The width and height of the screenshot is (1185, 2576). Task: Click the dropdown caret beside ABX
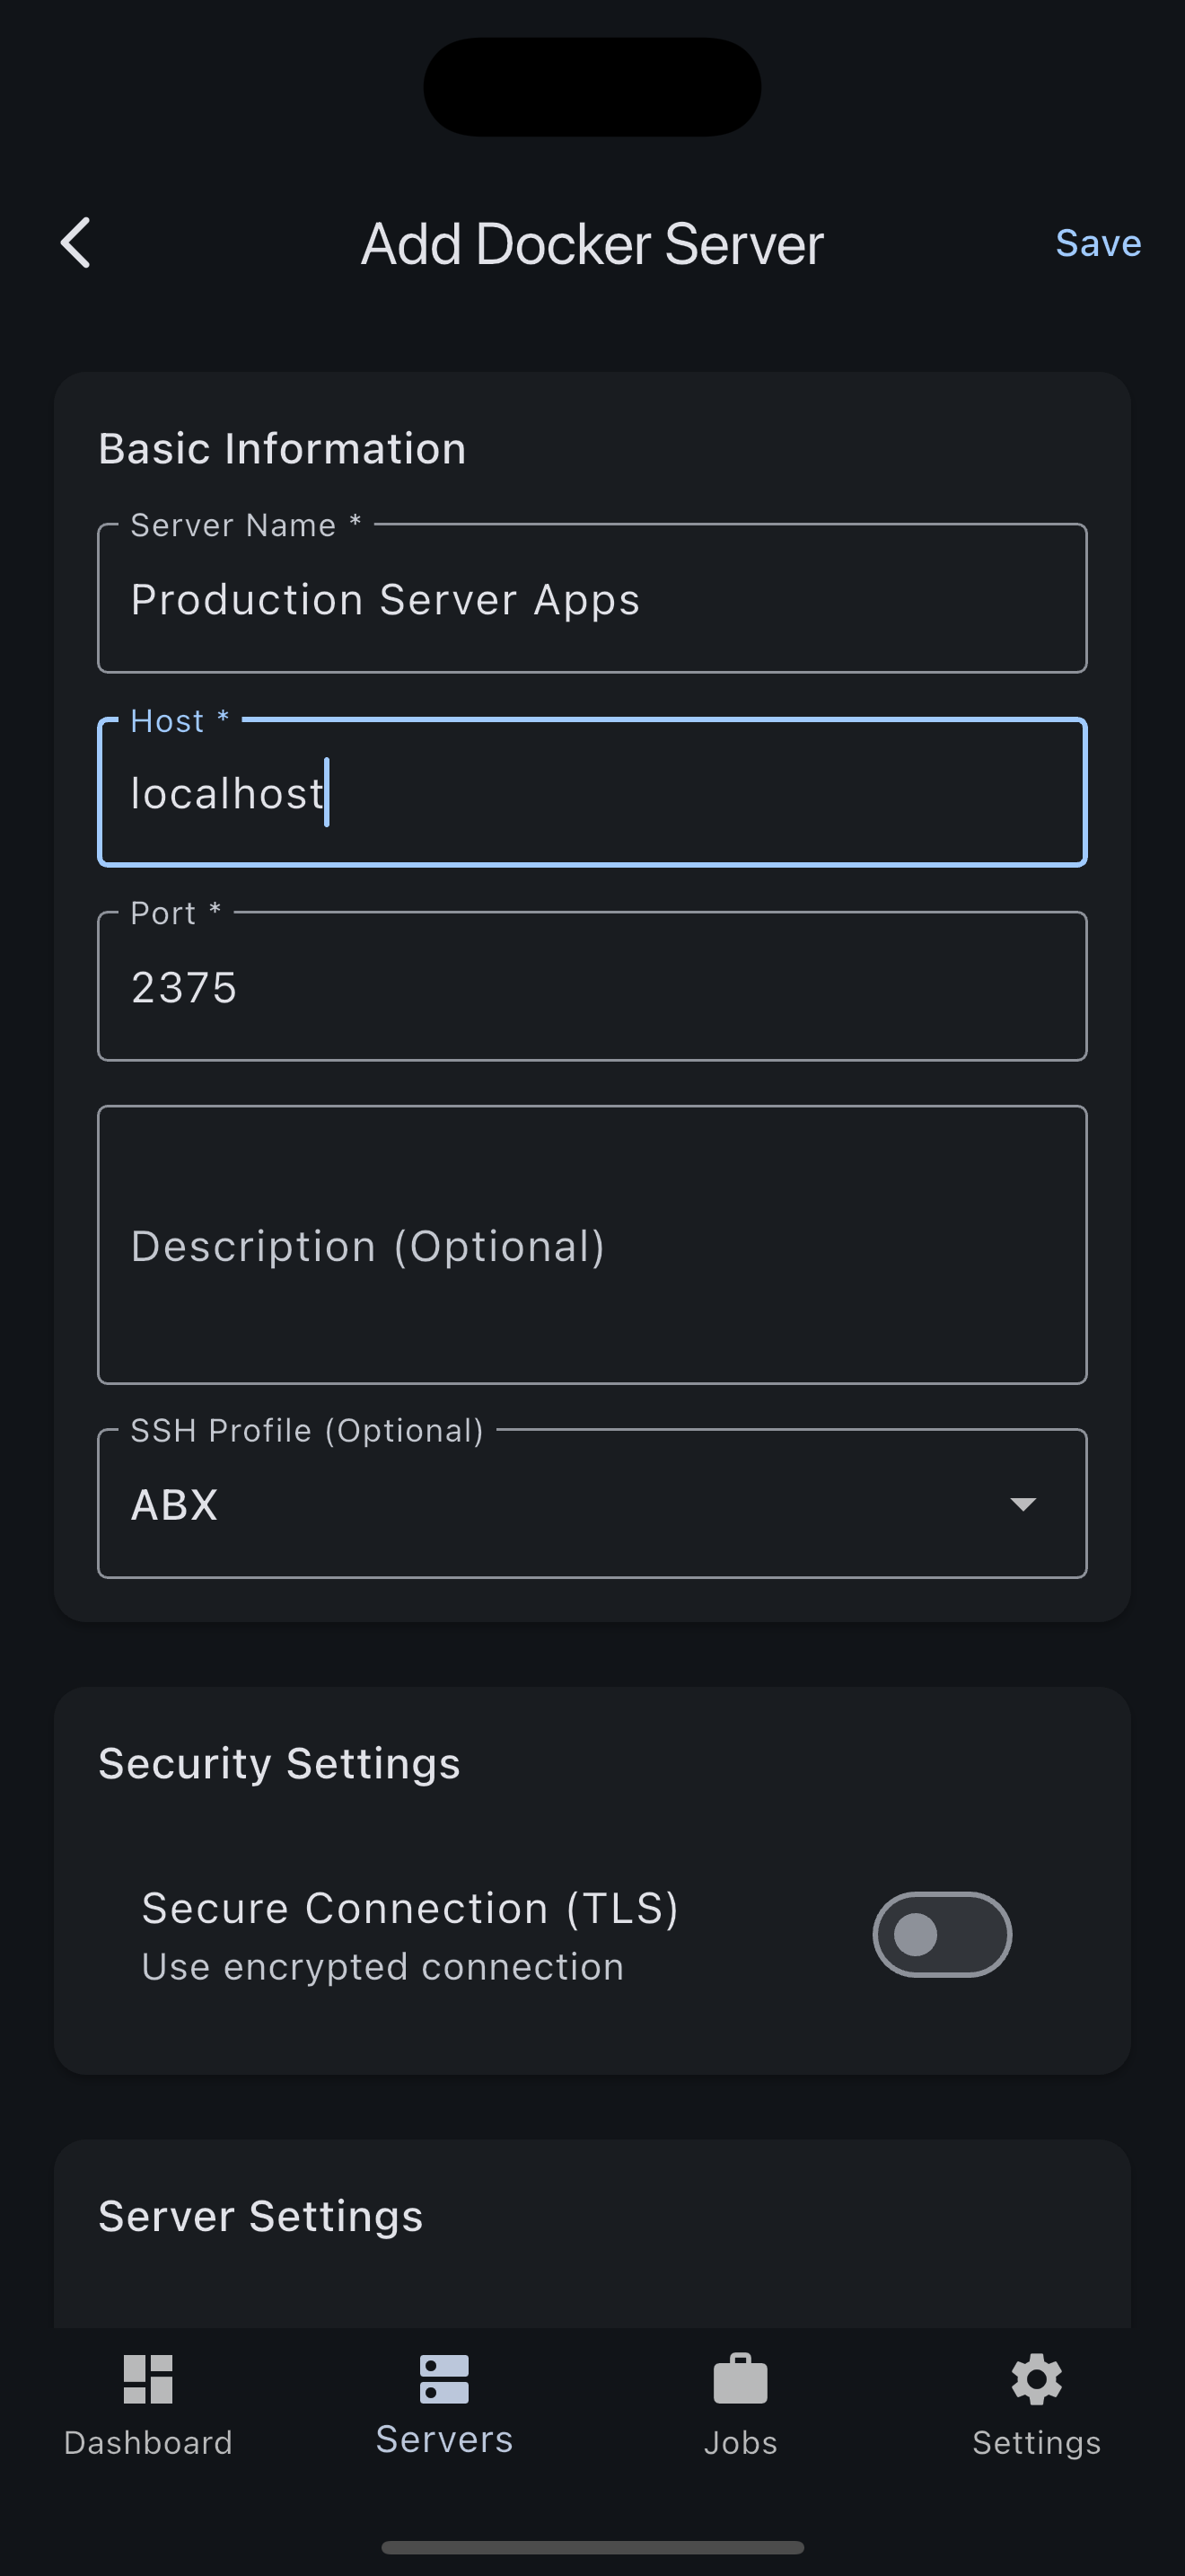click(1023, 1504)
